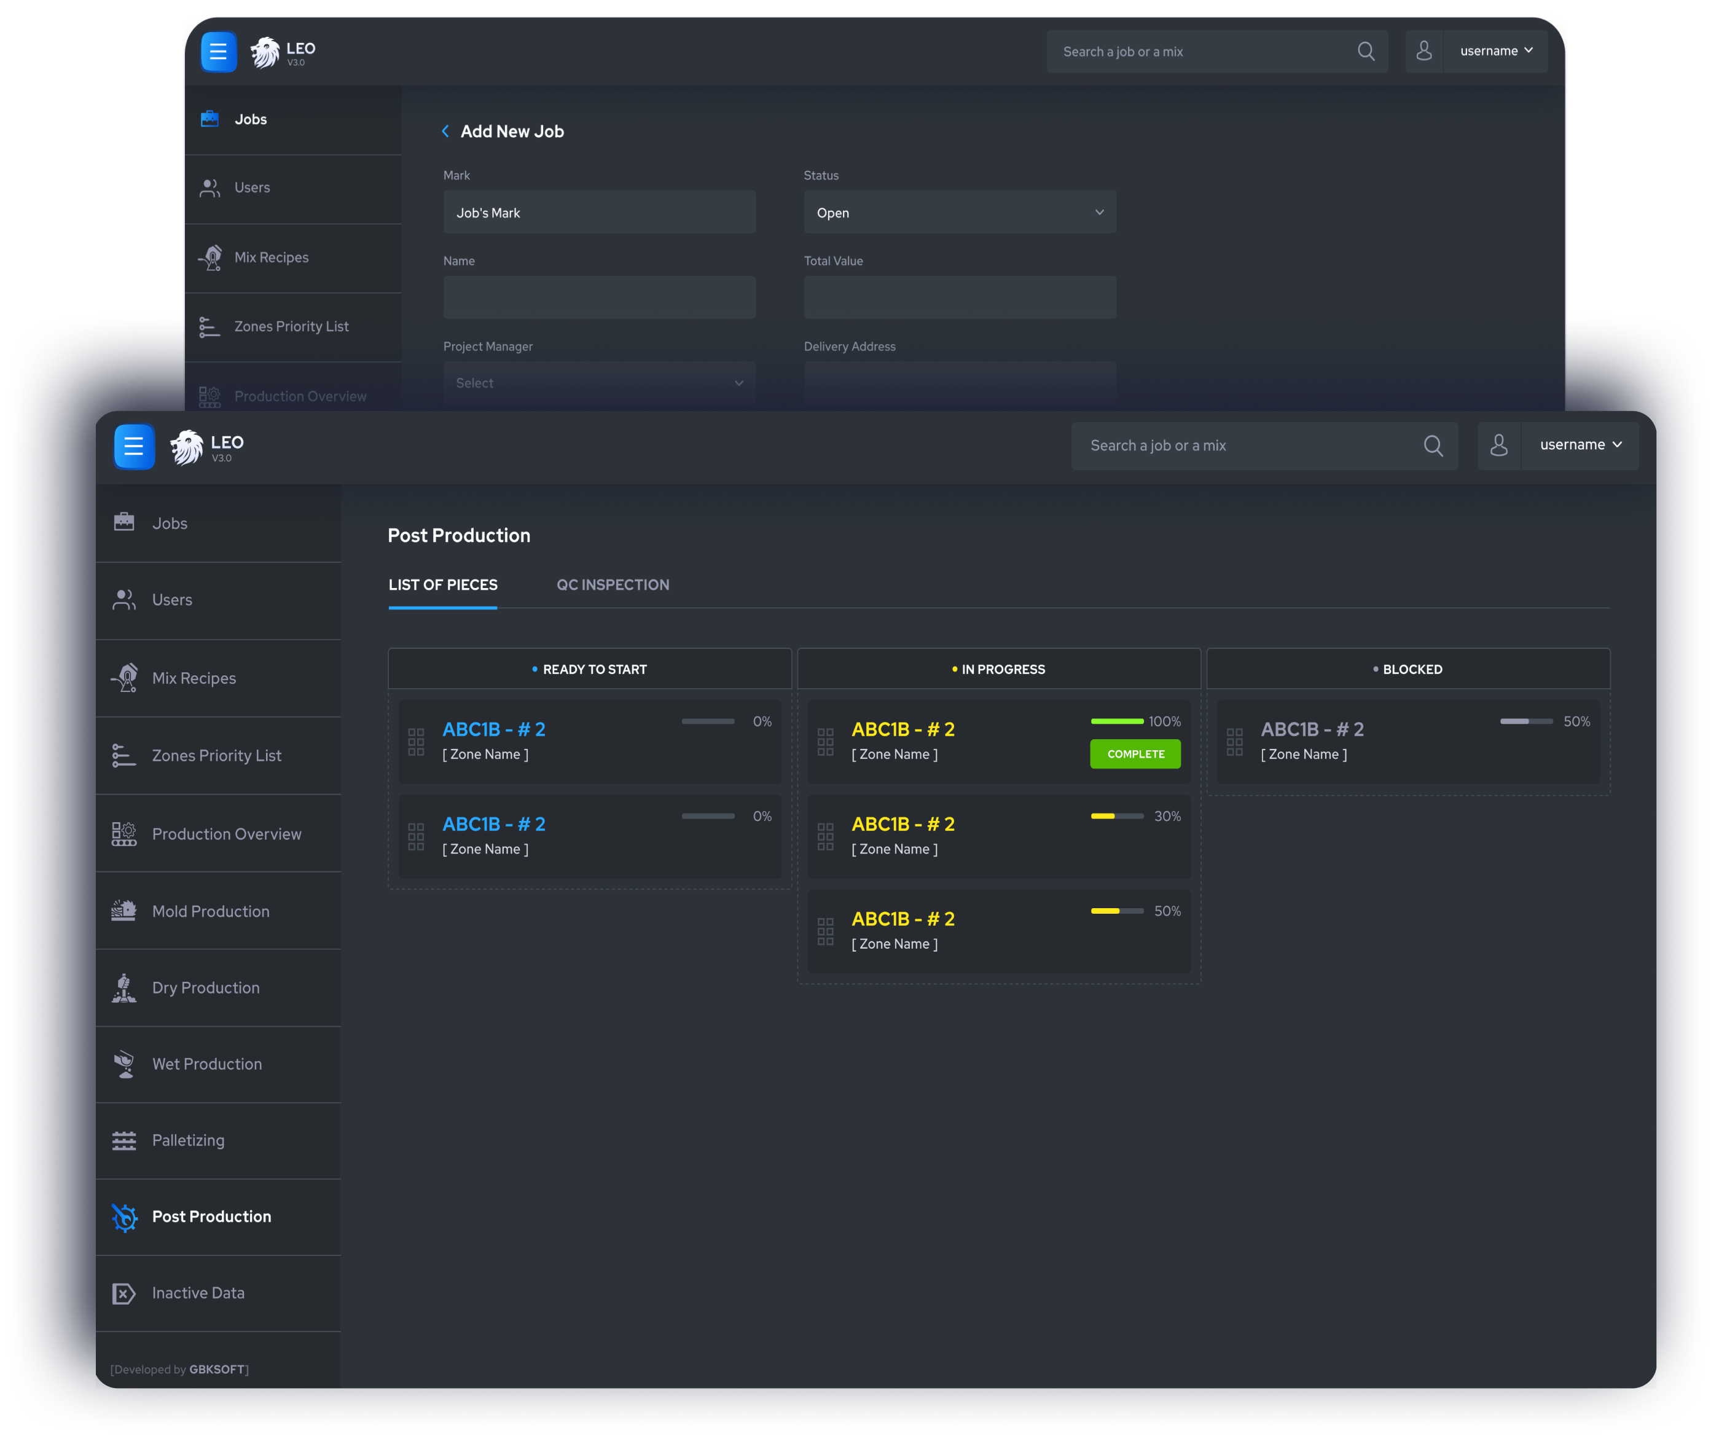The width and height of the screenshot is (1711, 1436).
Task: Switch to the QC INSPECTION tab
Action: point(613,584)
